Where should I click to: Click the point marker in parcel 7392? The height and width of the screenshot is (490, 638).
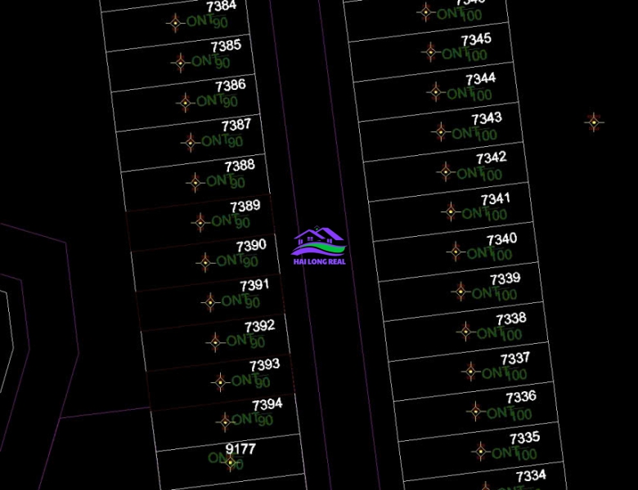214,341
